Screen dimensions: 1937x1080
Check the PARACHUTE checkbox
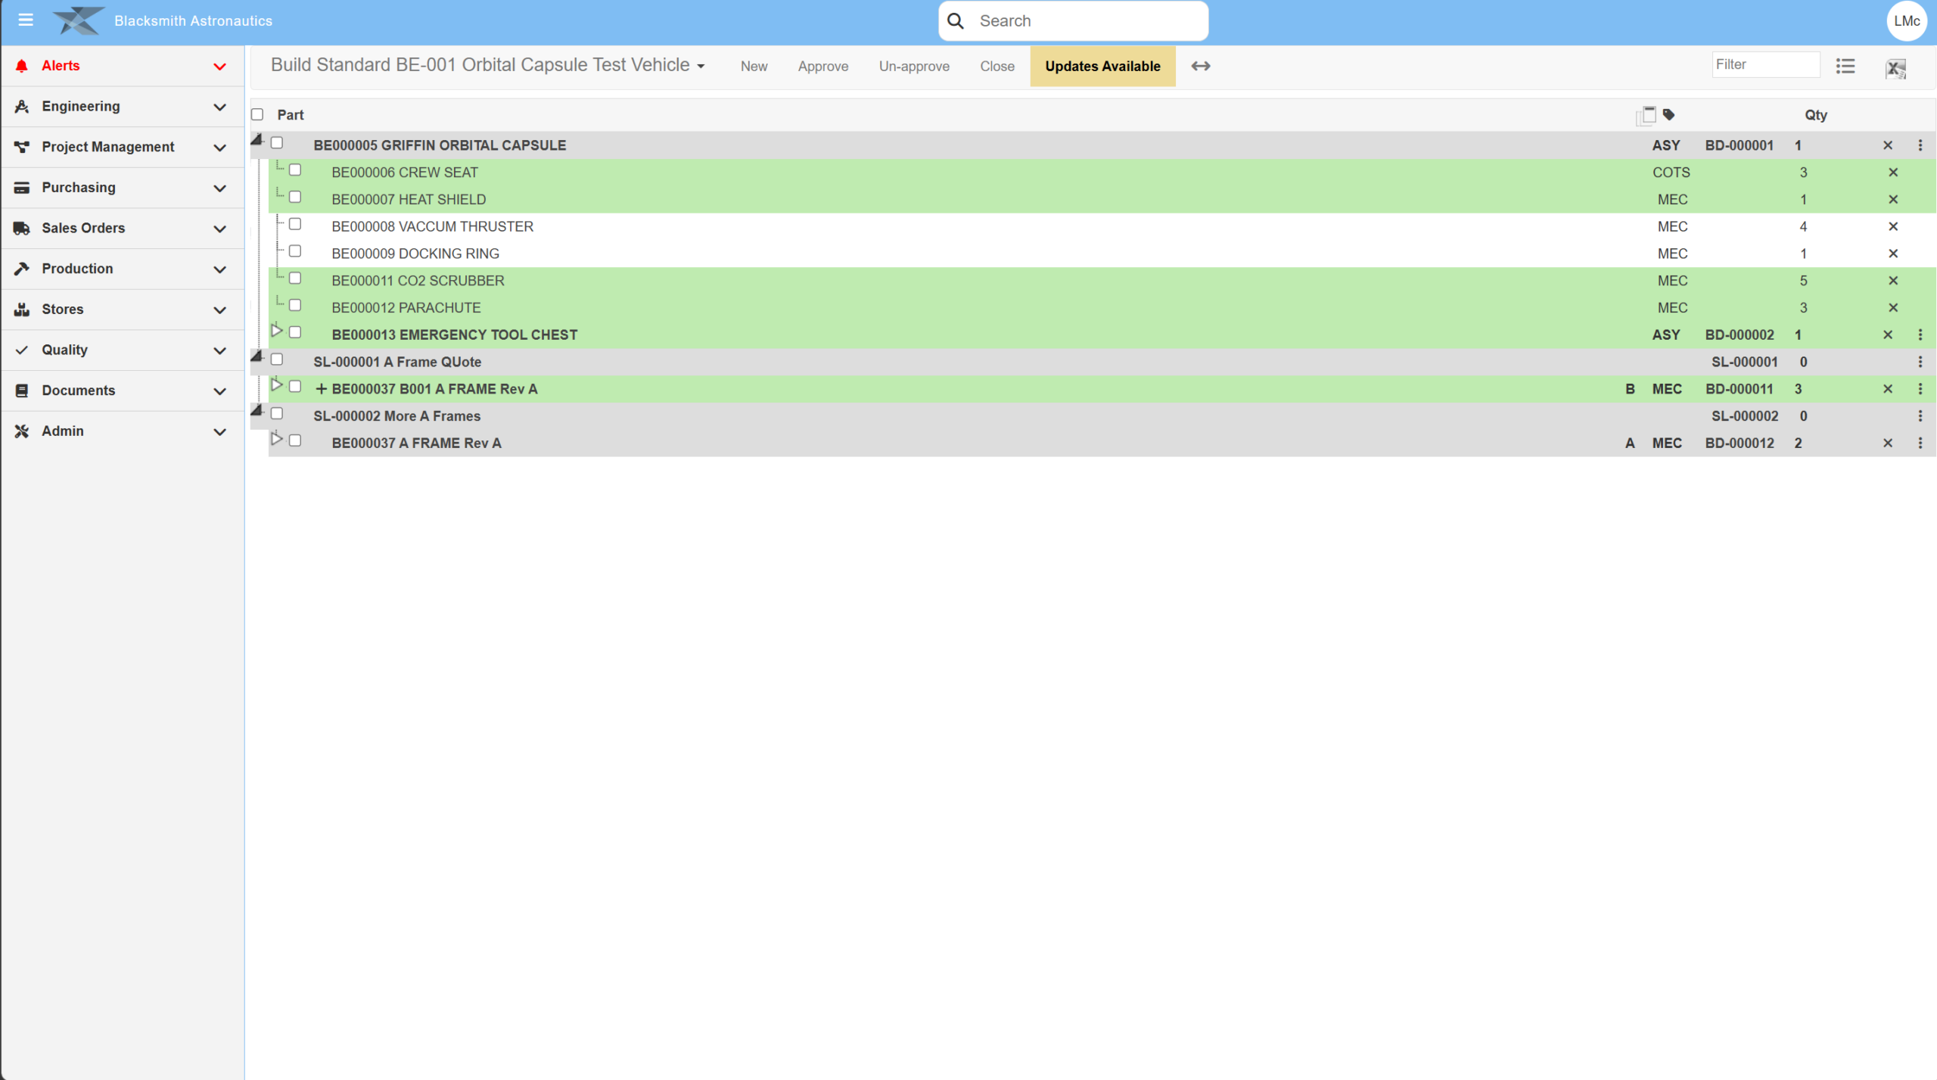coord(295,306)
